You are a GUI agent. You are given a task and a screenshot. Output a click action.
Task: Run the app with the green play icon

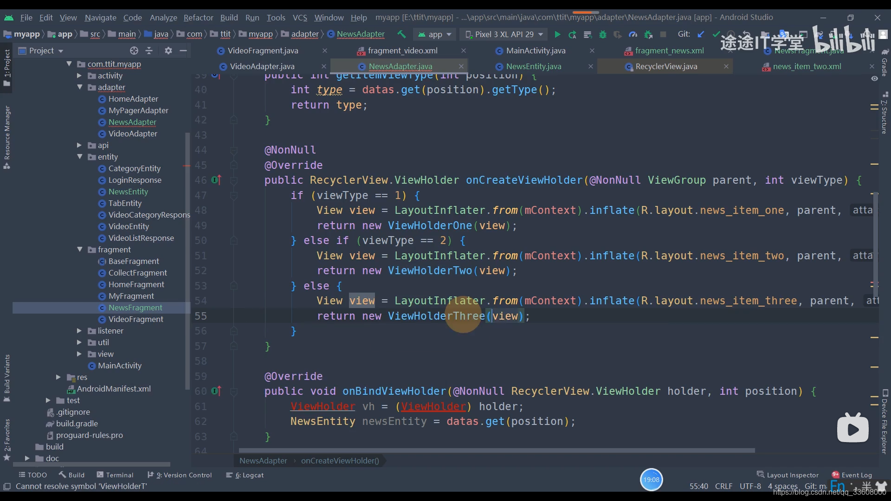[x=557, y=34]
